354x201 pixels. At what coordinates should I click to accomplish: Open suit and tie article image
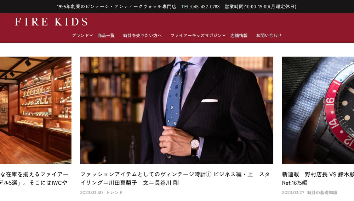(177, 110)
